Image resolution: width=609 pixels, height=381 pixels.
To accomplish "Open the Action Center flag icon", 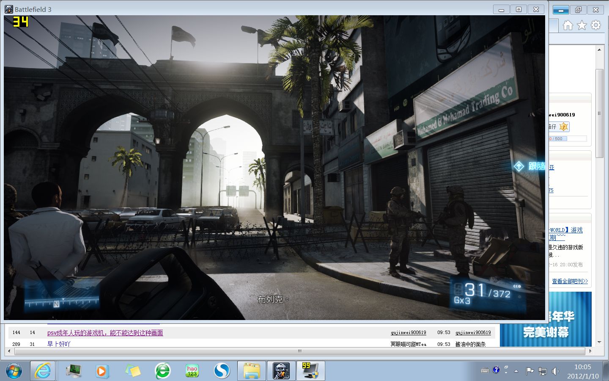I will [x=529, y=371].
